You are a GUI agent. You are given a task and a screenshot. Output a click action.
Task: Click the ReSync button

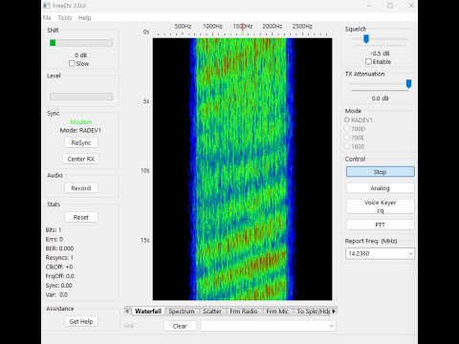click(x=81, y=142)
